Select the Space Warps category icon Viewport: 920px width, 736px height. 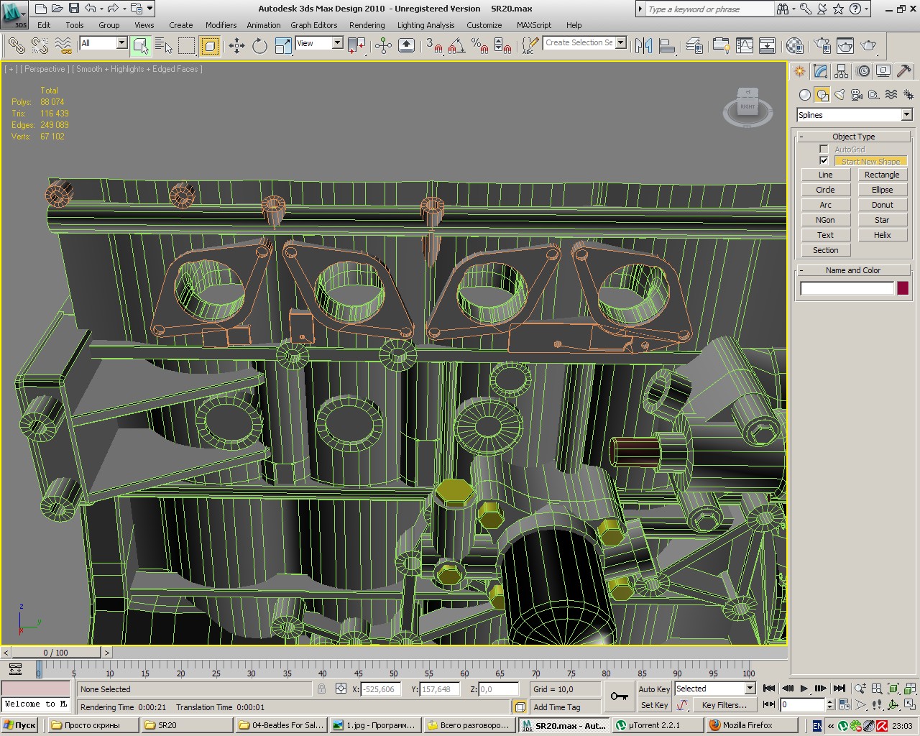pyautogui.click(x=891, y=95)
